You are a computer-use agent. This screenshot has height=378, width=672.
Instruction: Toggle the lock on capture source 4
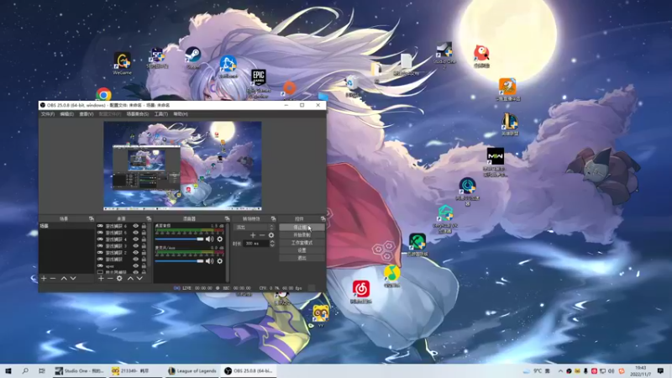tap(144, 239)
